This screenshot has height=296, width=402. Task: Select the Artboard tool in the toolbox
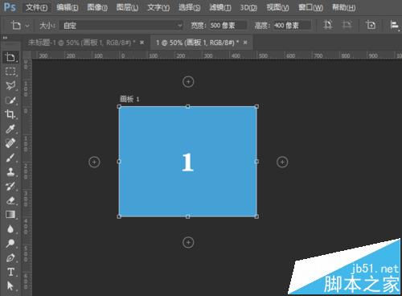point(10,57)
